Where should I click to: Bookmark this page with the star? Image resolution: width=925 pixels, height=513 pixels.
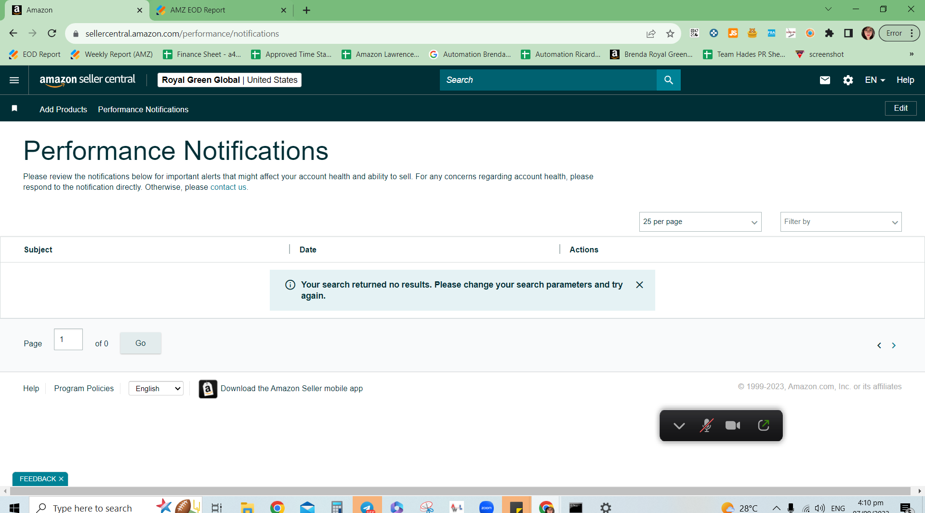[x=670, y=33]
